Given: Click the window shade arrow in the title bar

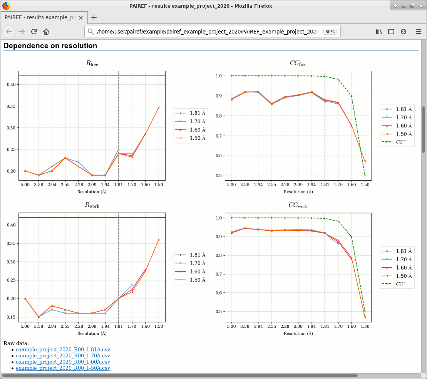Looking at the screenshot, I should [395, 6].
